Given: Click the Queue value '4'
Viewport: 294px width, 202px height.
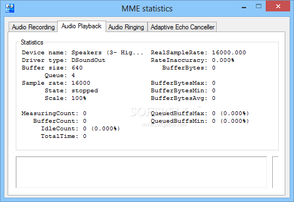Looking at the screenshot, I should pos(73,75).
